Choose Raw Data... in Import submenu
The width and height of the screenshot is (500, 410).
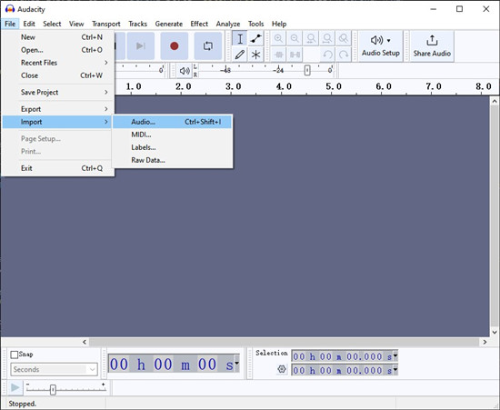tap(172, 160)
